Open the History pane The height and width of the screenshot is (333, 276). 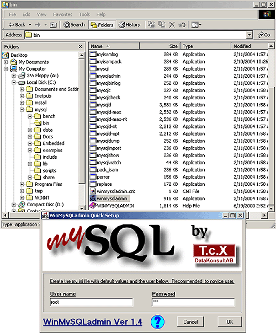pos(130,25)
